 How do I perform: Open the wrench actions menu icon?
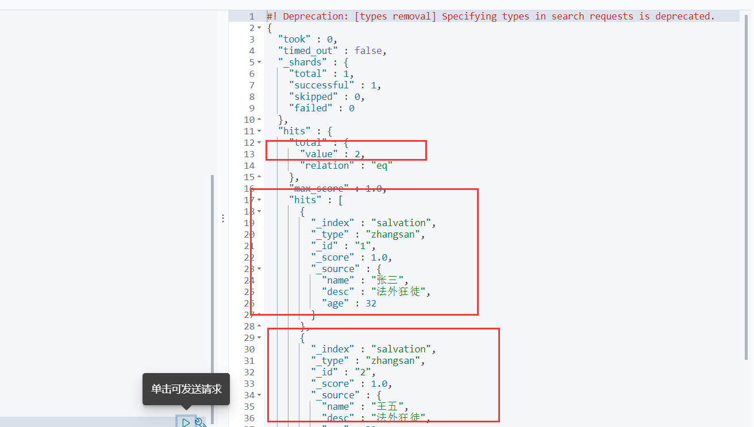(200, 422)
